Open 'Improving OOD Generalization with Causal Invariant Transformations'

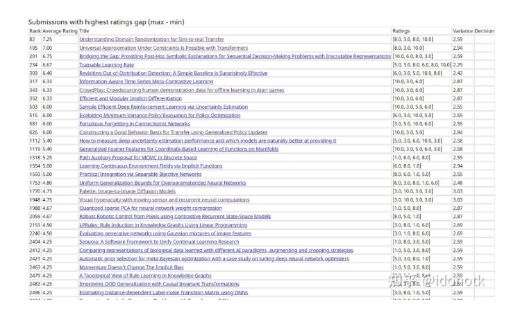[159, 284]
